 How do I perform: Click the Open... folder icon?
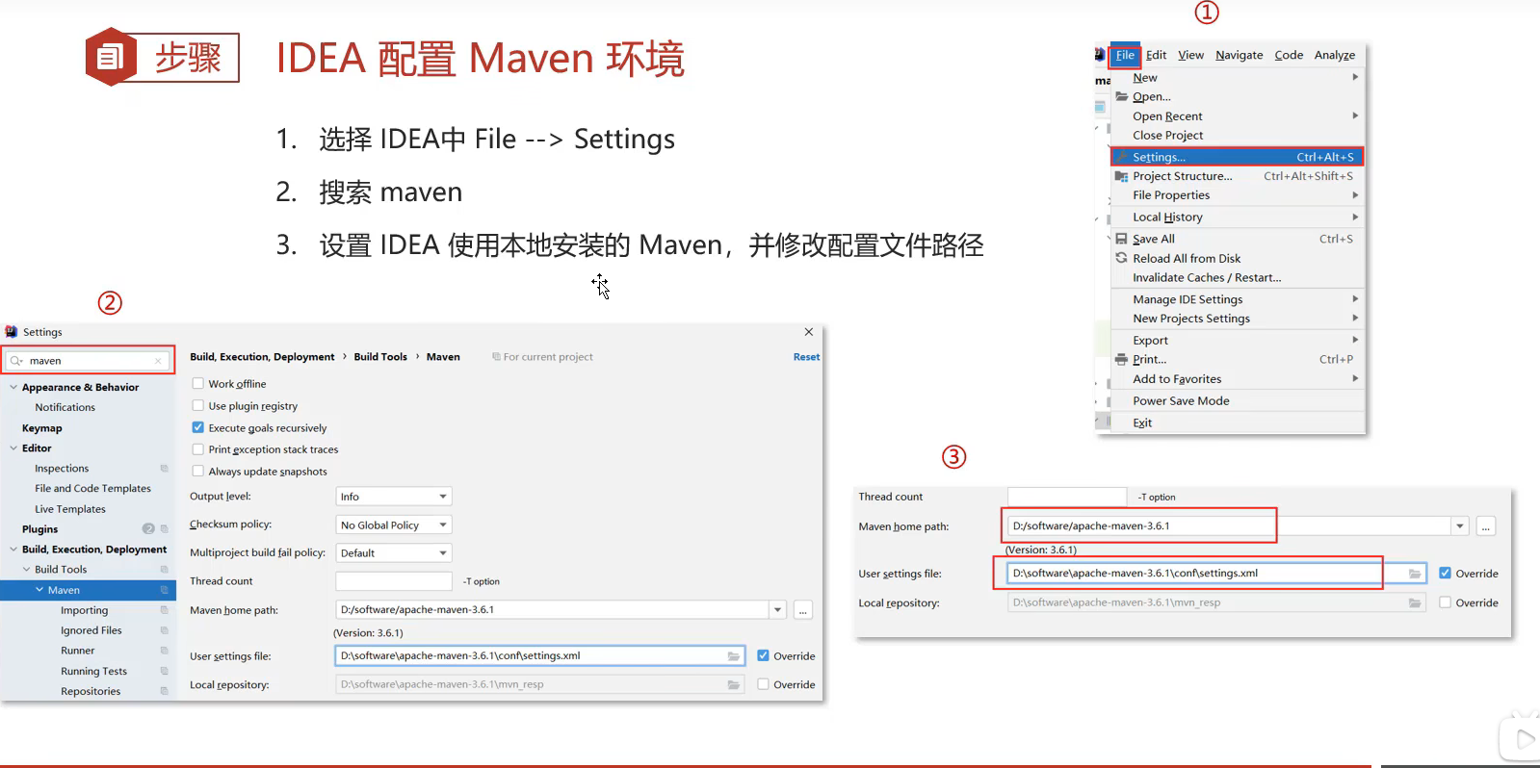click(x=1121, y=96)
